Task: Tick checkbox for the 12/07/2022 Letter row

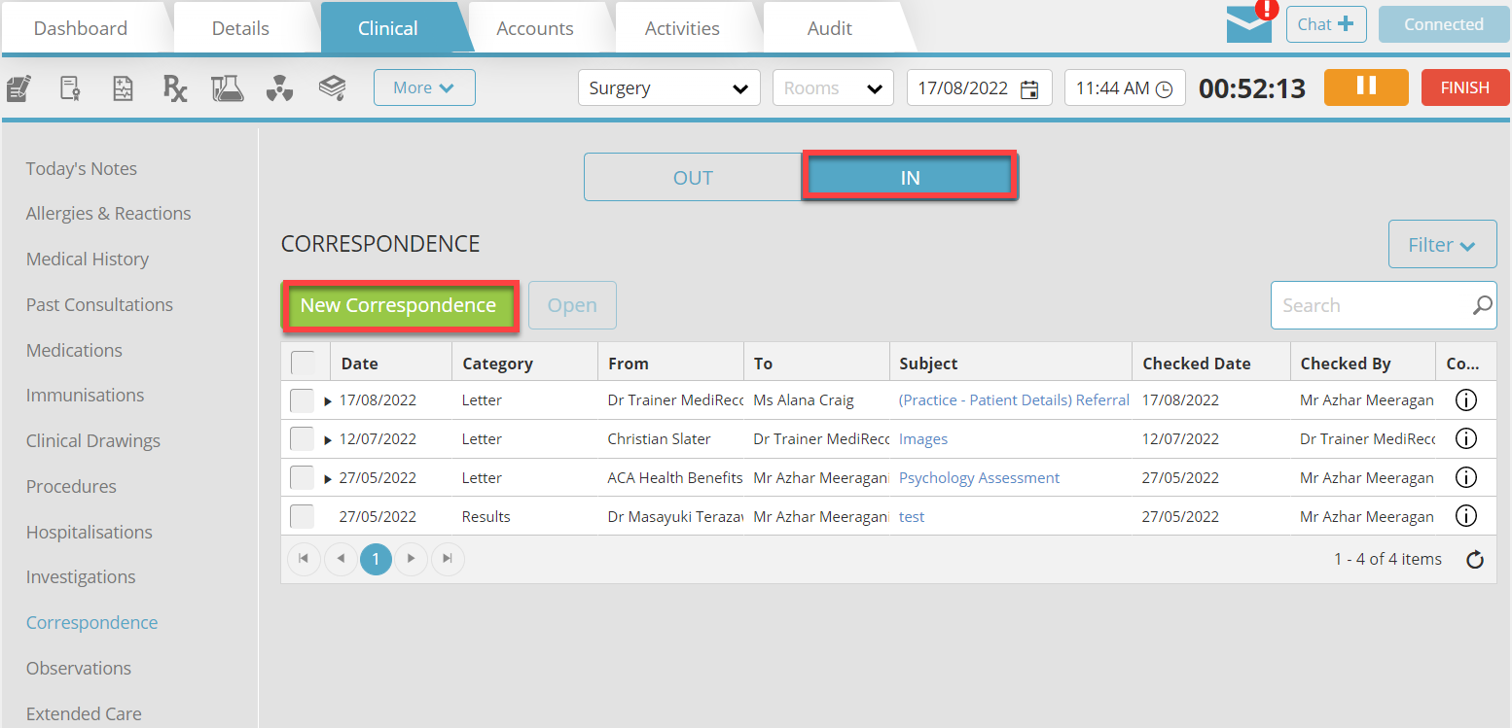Action: pos(303,439)
